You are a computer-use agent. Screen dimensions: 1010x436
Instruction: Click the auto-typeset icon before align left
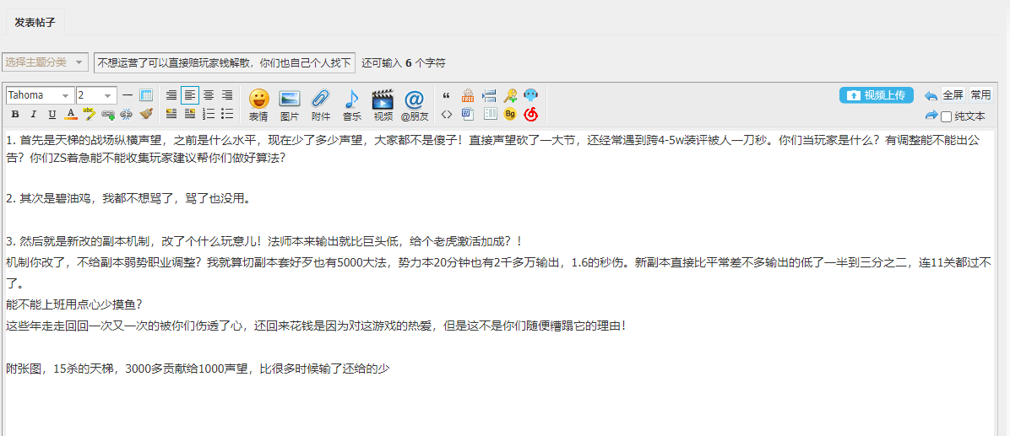click(x=171, y=95)
